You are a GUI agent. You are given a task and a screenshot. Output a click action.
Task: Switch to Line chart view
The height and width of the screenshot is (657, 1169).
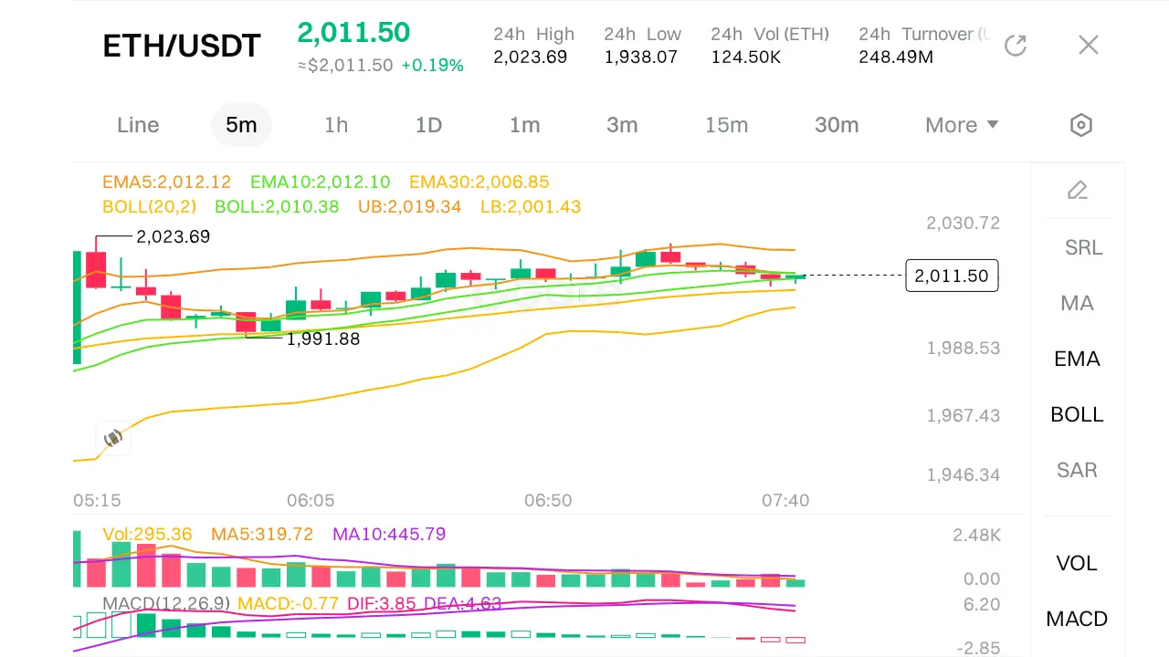pyautogui.click(x=138, y=125)
